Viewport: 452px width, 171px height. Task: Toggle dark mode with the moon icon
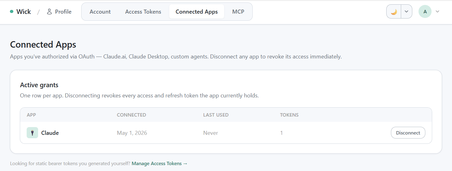click(394, 12)
